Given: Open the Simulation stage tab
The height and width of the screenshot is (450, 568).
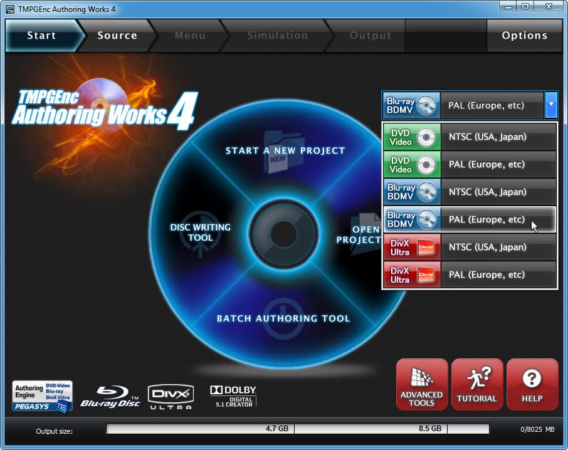Looking at the screenshot, I should [278, 36].
